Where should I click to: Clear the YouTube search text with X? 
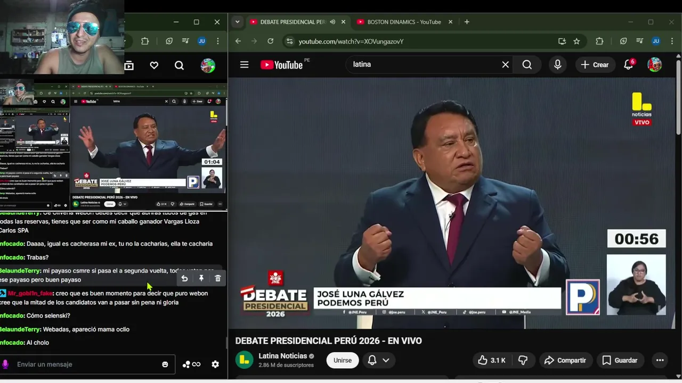point(505,64)
